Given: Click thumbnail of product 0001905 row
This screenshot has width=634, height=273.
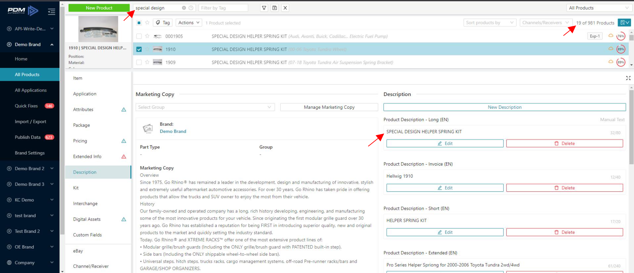Looking at the screenshot, I should [157, 36].
